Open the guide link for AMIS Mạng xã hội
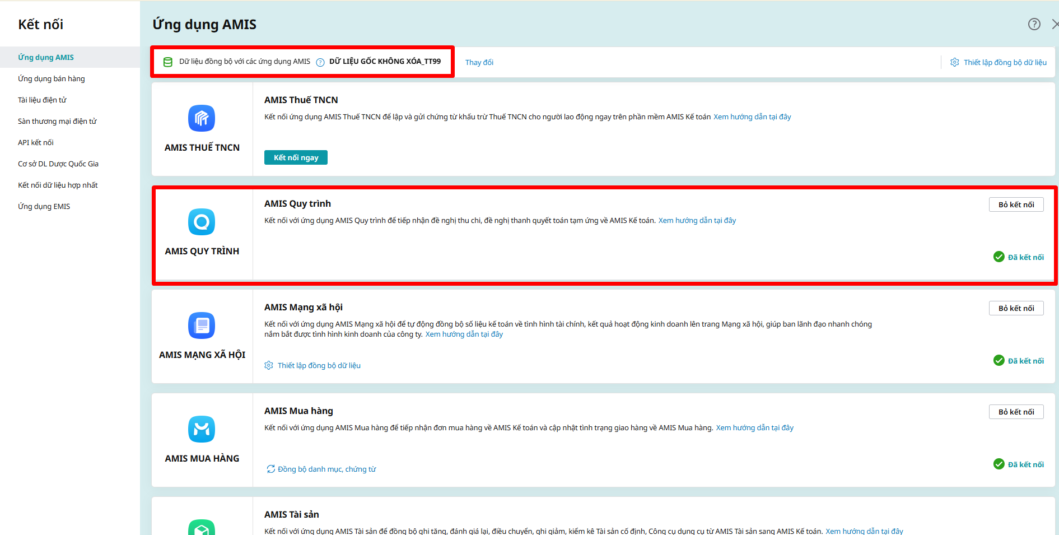The width and height of the screenshot is (1059, 535). pos(464,334)
